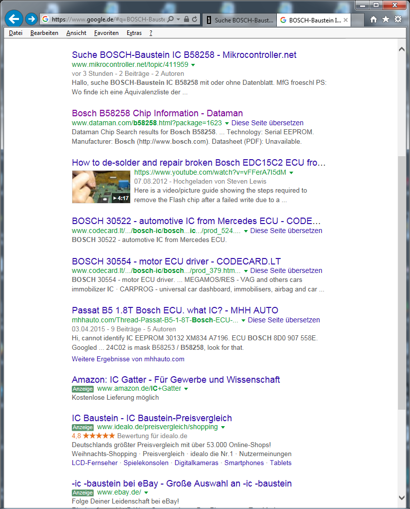The width and height of the screenshot is (410, 509).
Task: Expand arrow next to codecard prod_524 URL
Action: pos(246,231)
